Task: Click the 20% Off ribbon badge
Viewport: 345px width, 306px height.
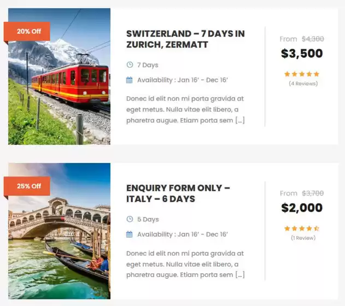Action: [28, 32]
